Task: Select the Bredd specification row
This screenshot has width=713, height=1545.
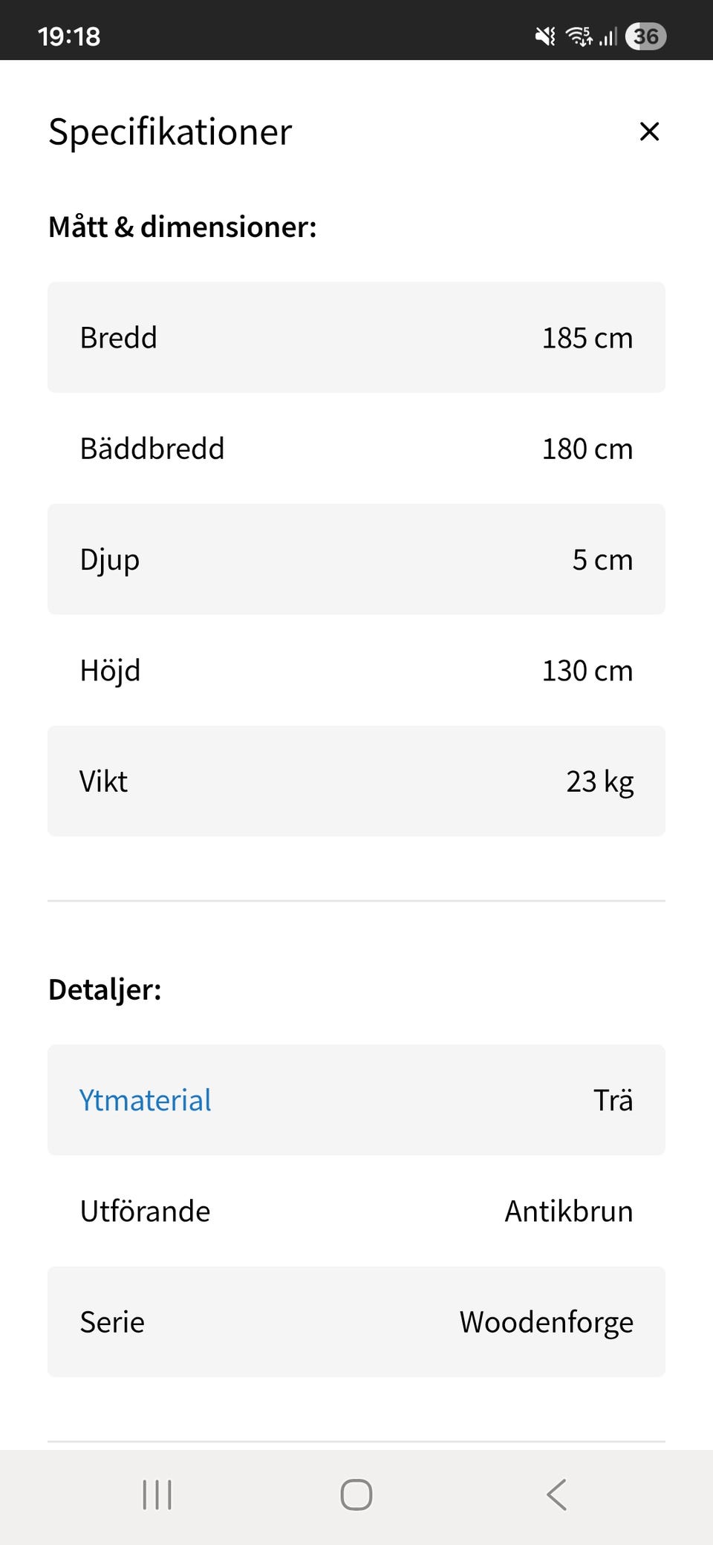Action: pyautogui.click(x=356, y=337)
